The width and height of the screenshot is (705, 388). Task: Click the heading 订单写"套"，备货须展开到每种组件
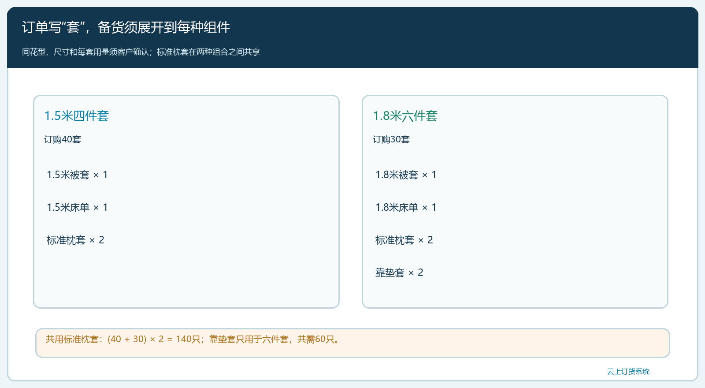coord(126,27)
